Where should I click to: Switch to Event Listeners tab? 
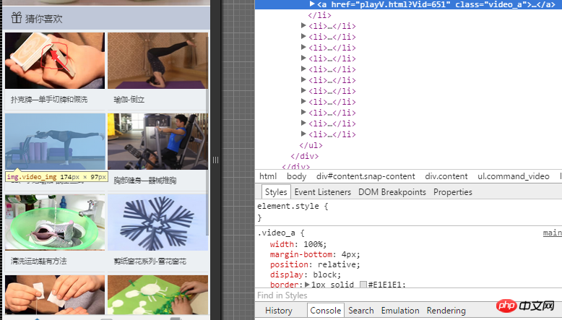(322, 192)
